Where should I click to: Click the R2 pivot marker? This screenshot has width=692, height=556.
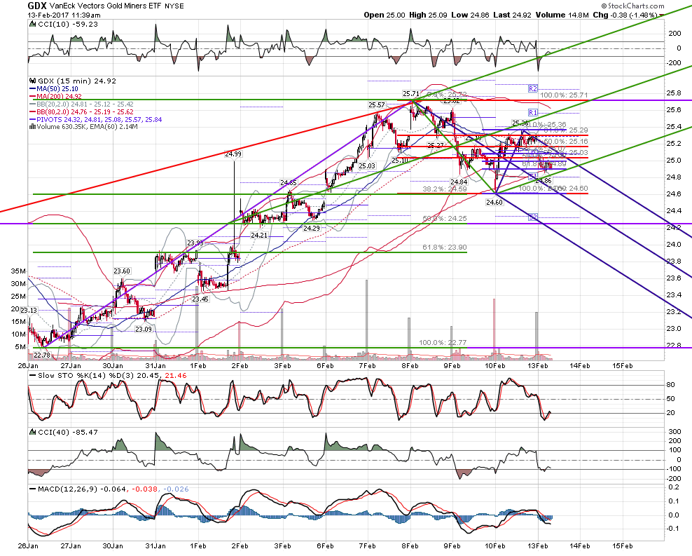click(x=533, y=89)
